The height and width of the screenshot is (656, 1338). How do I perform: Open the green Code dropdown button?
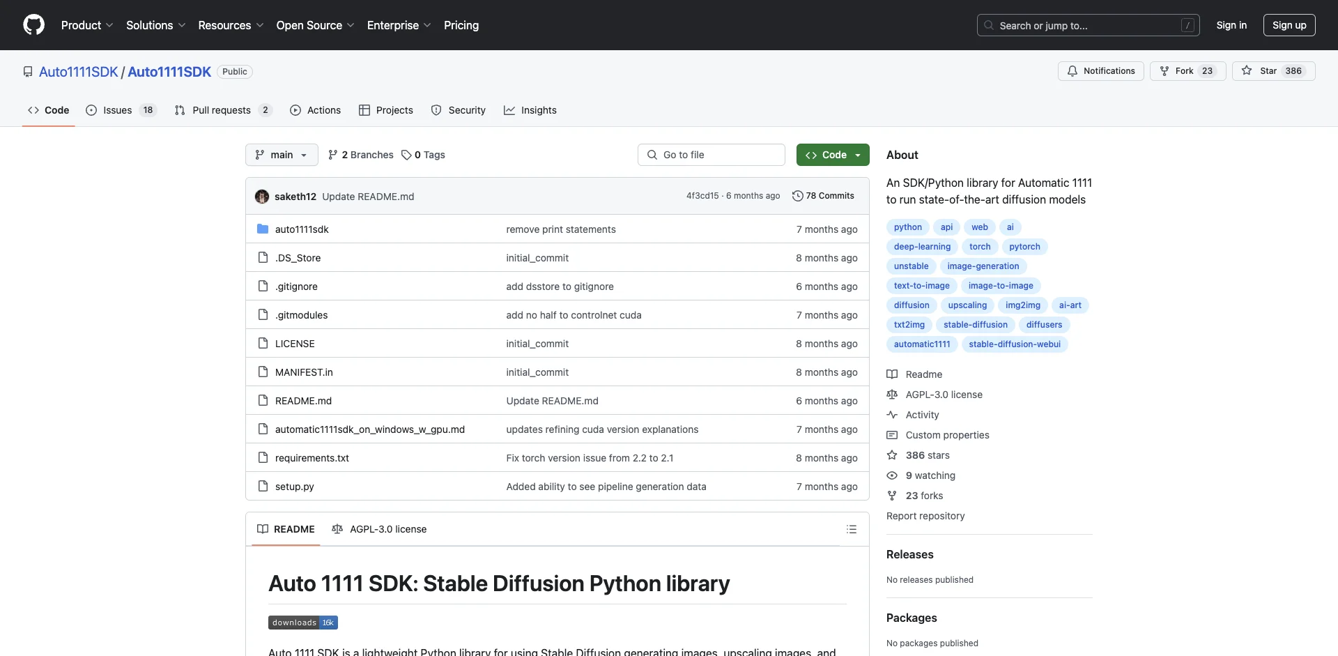pyautogui.click(x=833, y=155)
